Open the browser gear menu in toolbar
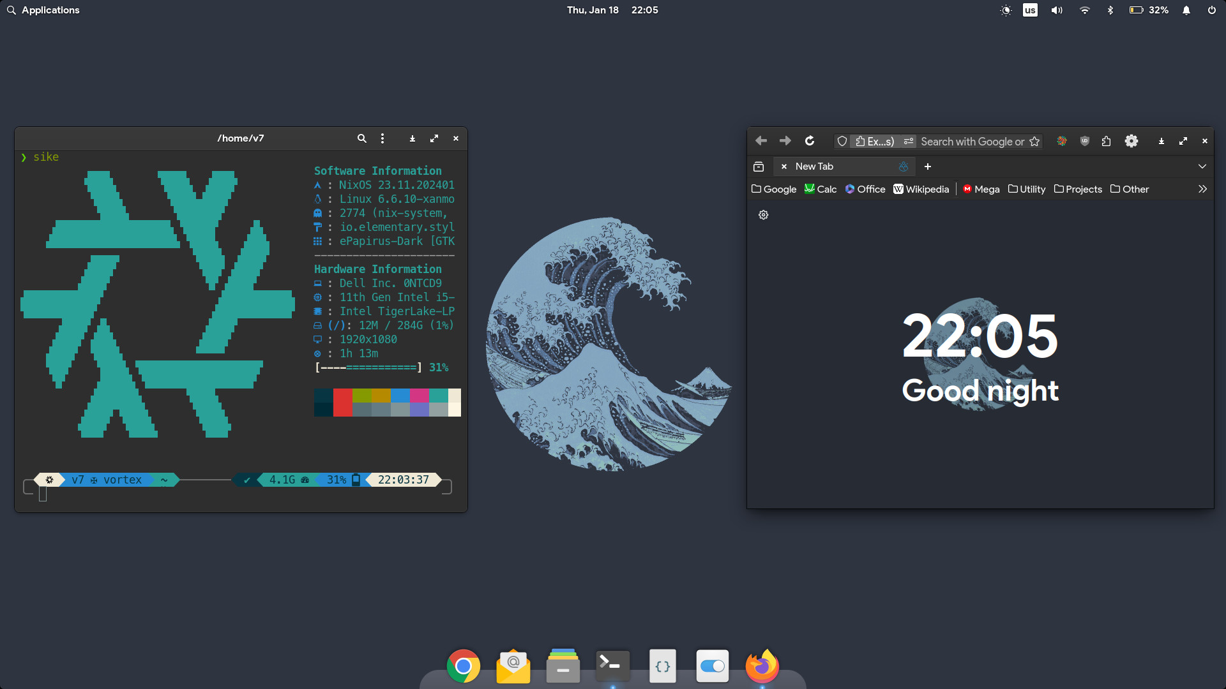 (x=1131, y=141)
